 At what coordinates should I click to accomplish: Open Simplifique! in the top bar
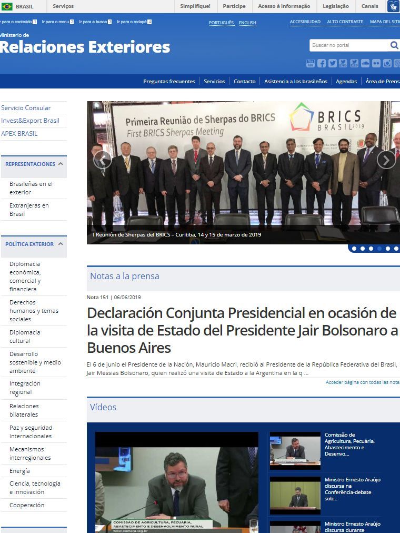tap(195, 6)
